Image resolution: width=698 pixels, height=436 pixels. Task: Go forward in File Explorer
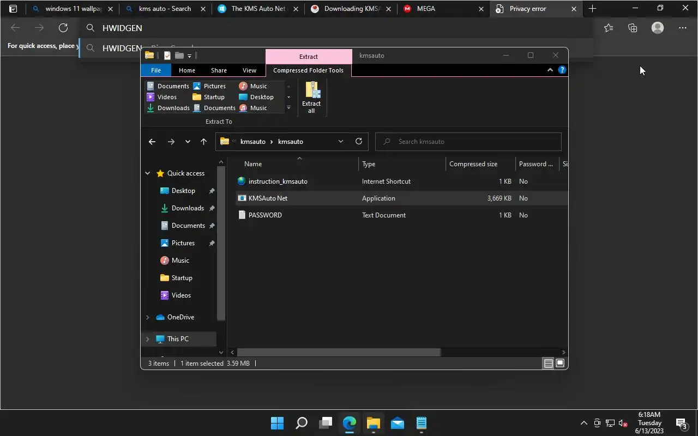(171, 142)
